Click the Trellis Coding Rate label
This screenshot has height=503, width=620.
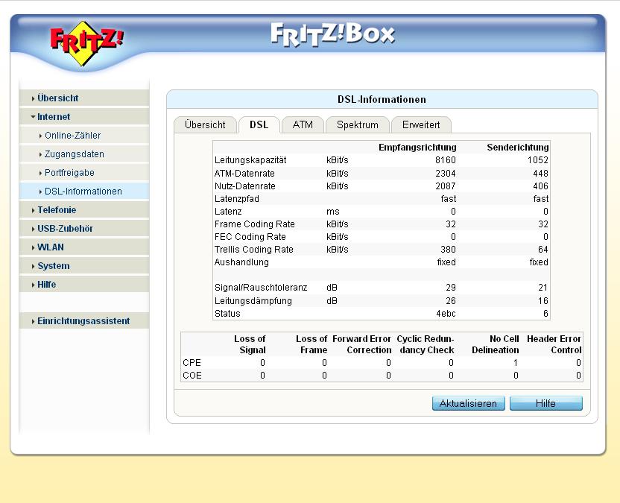254,249
